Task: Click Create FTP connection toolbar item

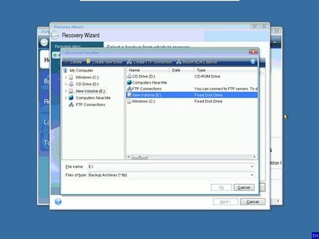Action: click(x=150, y=62)
